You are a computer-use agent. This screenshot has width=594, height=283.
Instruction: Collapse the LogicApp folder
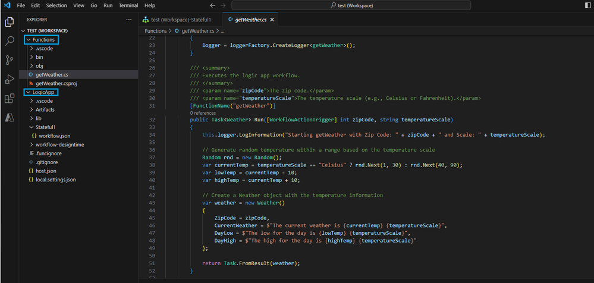(x=43, y=92)
